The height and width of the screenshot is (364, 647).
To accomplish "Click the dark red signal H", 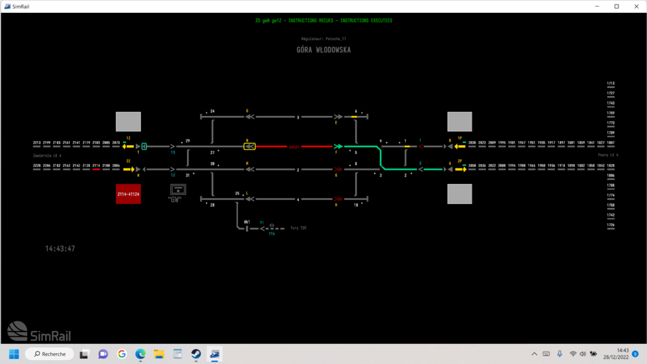I will click(336, 199).
